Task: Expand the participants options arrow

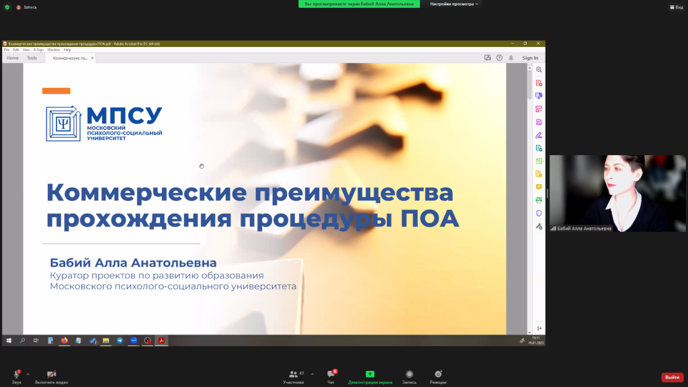Action: click(x=312, y=374)
